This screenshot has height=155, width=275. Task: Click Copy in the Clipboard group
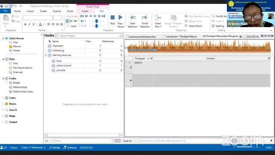tap(16, 21)
